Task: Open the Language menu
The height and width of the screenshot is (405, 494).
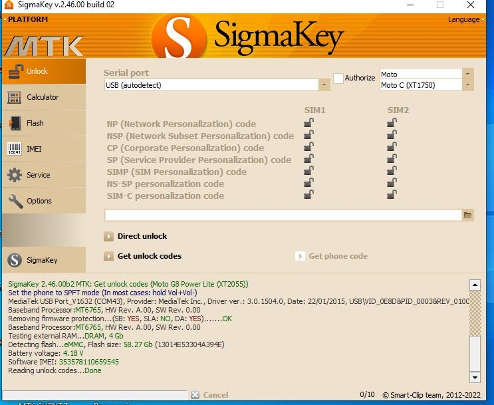Action: click(x=466, y=19)
